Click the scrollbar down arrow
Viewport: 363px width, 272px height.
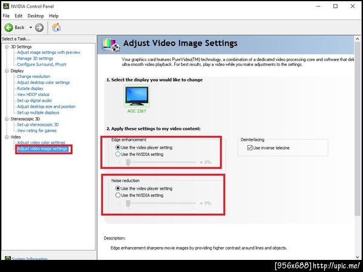[357, 257]
